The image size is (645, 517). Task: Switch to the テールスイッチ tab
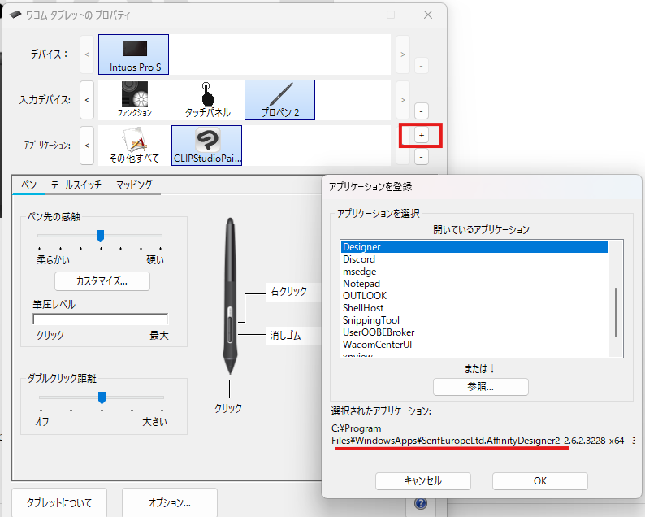pyautogui.click(x=76, y=185)
